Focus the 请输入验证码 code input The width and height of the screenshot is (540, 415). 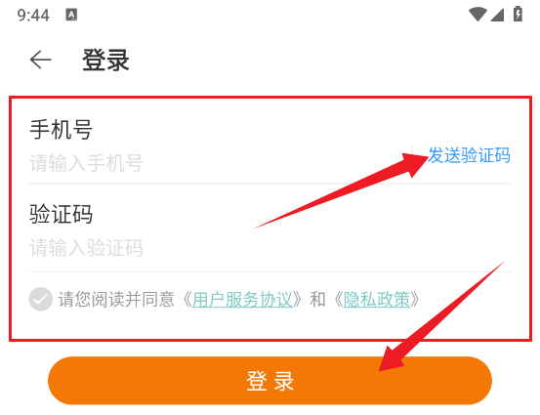(270, 247)
